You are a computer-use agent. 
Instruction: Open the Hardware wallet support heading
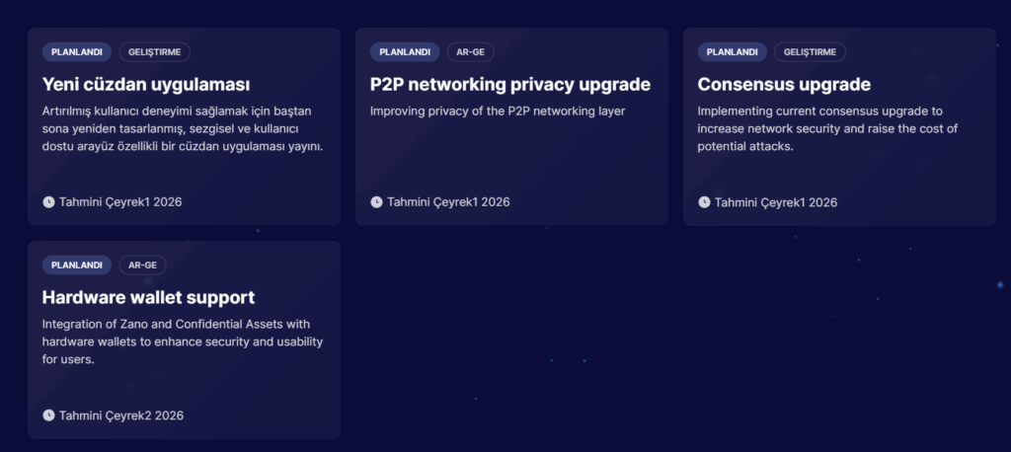click(x=148, y=297)
